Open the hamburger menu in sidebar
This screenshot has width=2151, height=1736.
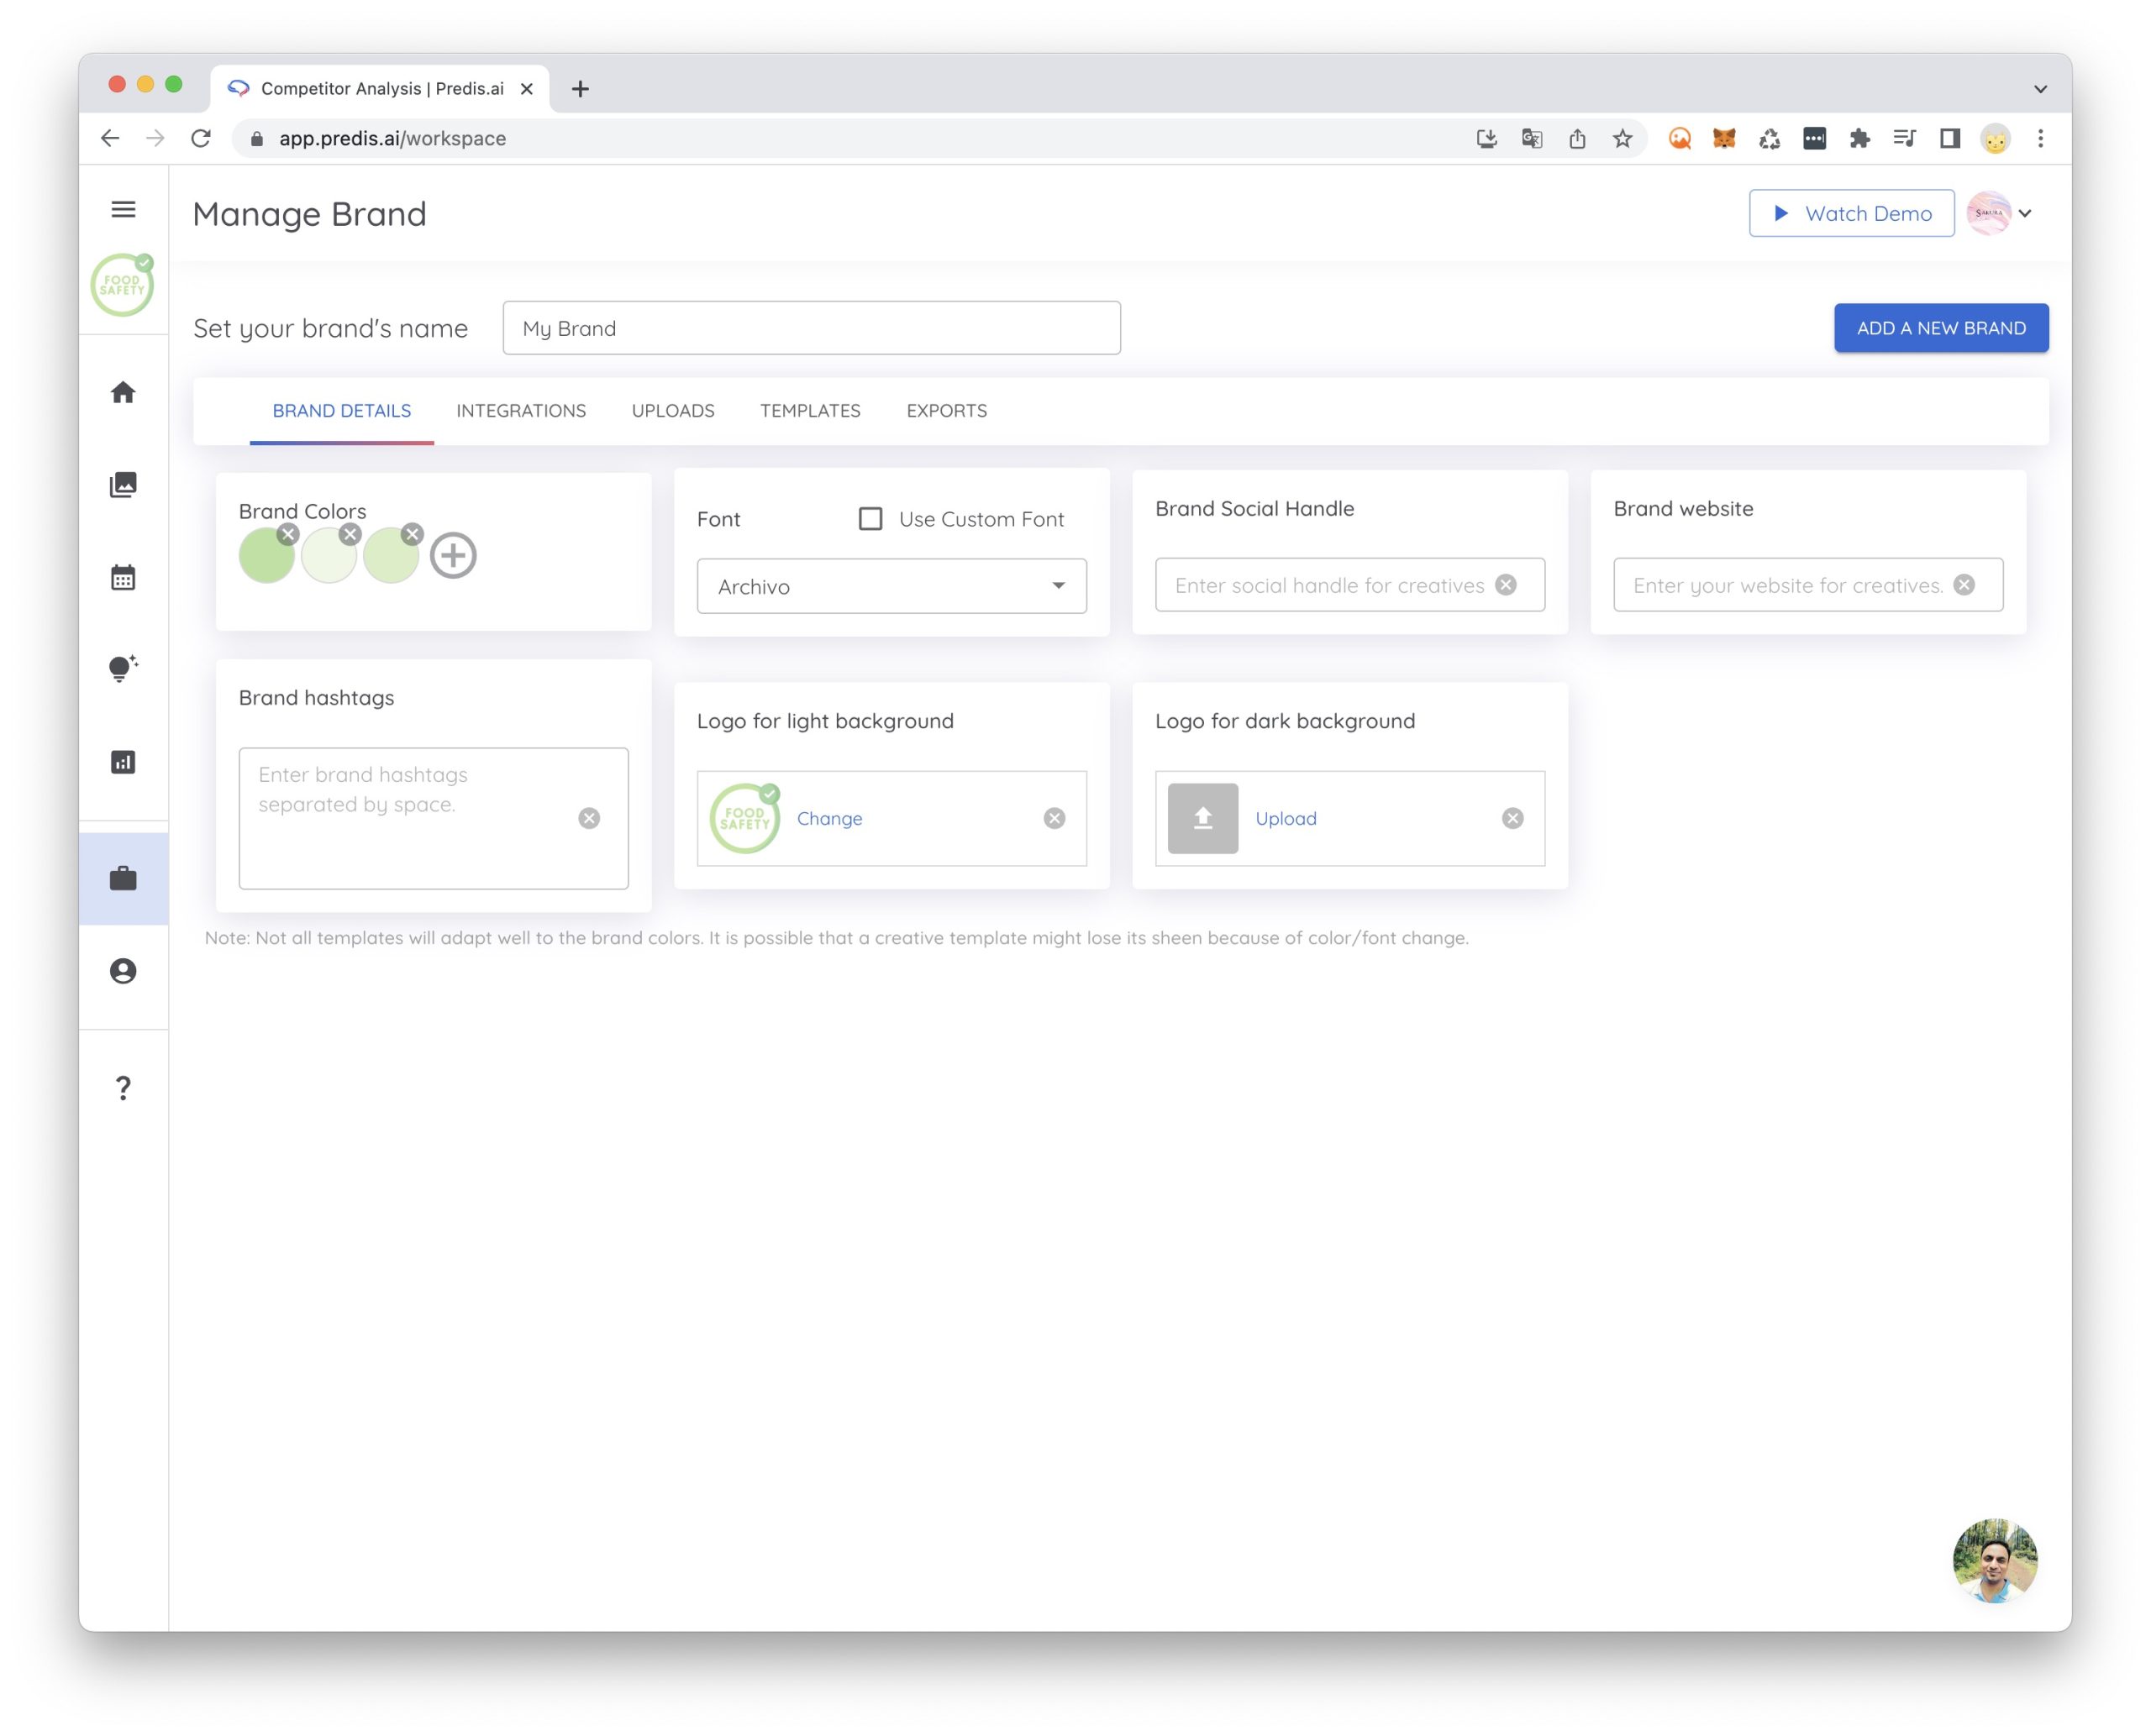click(123, 209)
